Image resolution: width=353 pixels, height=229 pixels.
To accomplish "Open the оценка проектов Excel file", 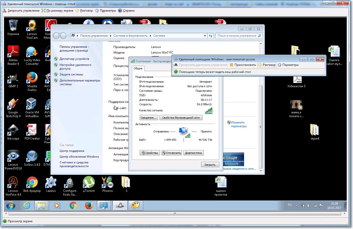I will click(x=221, y=186).
